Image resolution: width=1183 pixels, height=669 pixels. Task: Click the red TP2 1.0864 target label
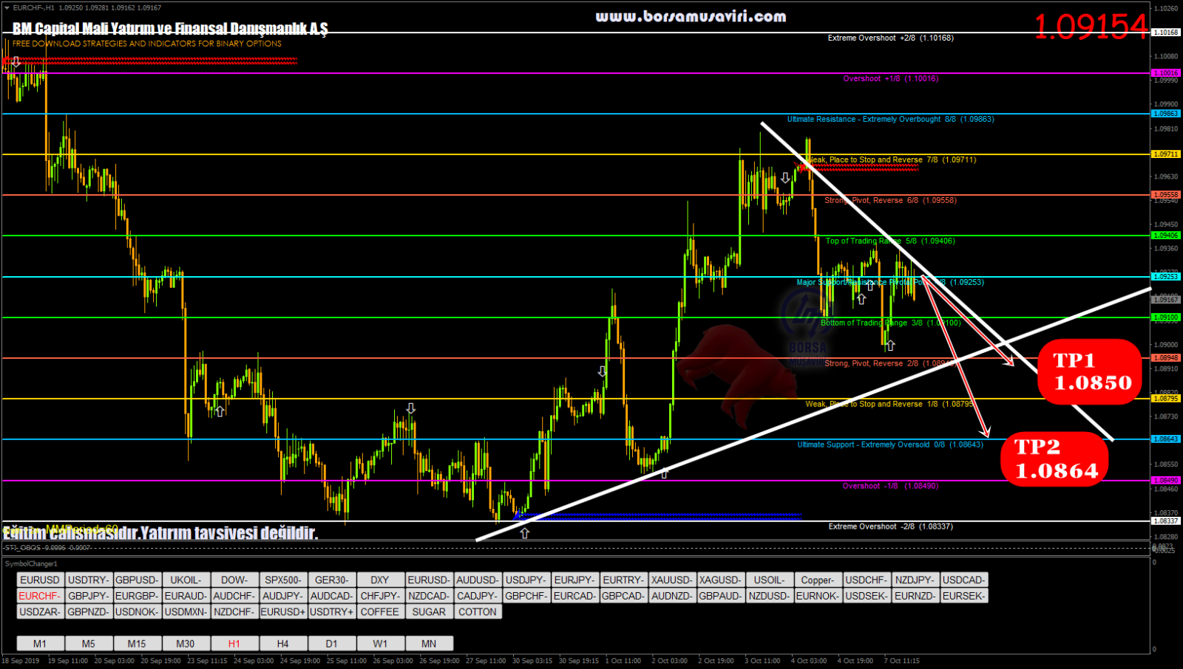coord(1055,459)
